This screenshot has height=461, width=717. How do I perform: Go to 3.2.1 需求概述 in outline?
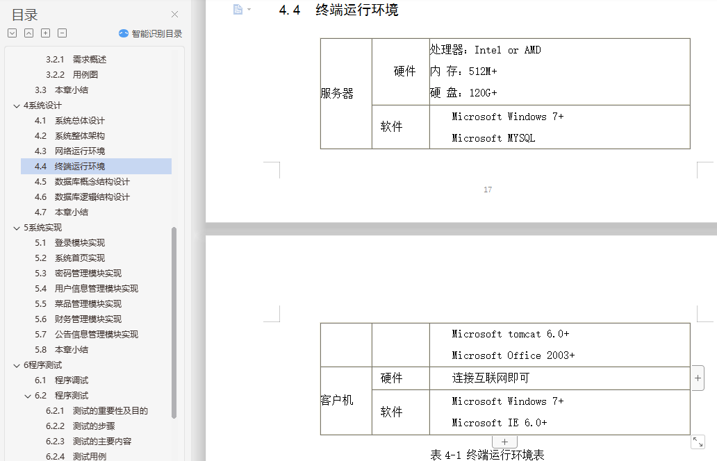click(x=76, y=60)
